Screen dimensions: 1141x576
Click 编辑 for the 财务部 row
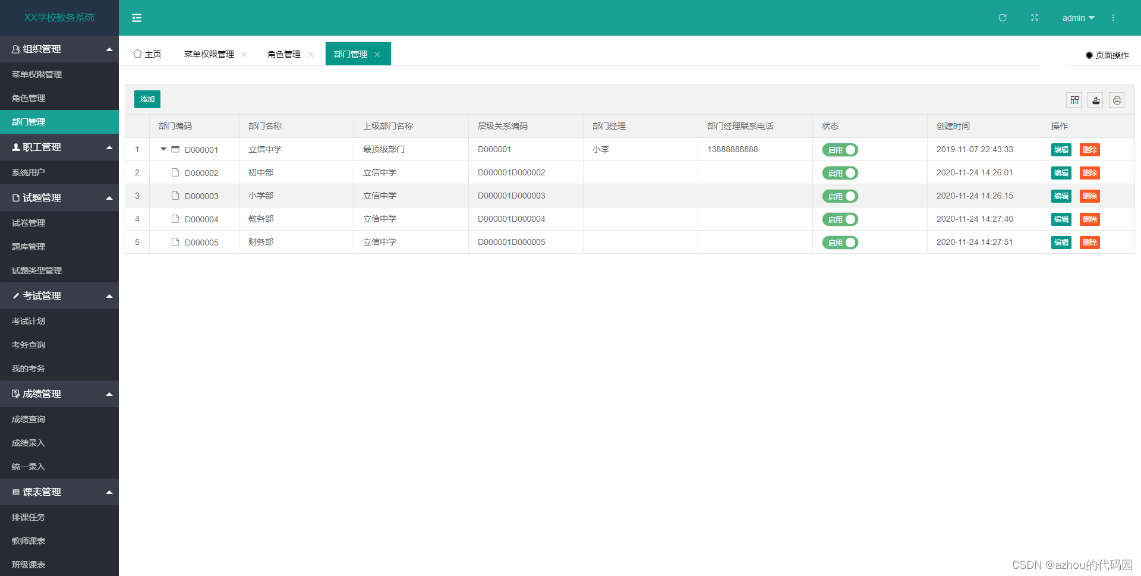1061,243
